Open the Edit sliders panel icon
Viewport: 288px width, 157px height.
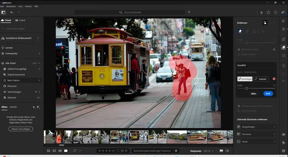[284, 29]
